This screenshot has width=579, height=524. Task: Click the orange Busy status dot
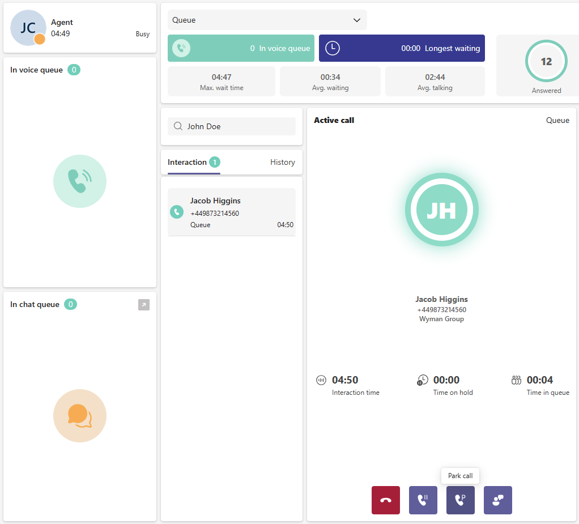coord(40,39)
